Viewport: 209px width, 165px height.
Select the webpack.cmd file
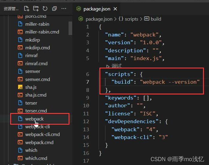point(39,143)
